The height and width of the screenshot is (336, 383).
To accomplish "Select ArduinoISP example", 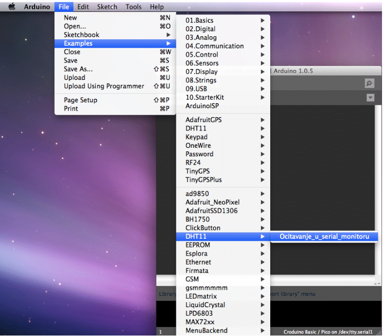I will coord(202,106).
